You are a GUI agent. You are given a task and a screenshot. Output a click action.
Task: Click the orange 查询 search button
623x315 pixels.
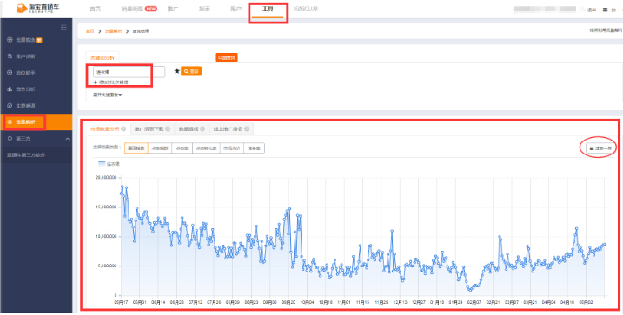coord(191,71)
